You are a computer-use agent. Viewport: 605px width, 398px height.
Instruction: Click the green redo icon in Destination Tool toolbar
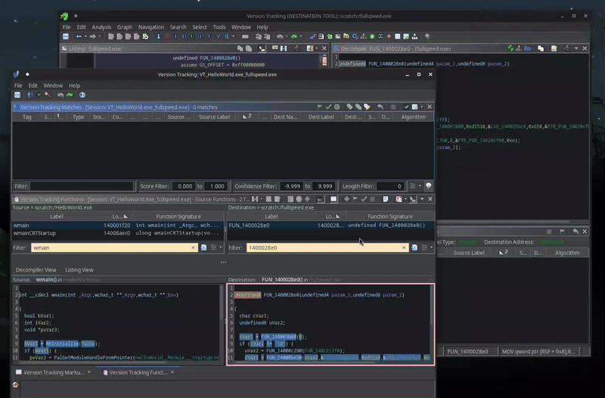point(294,36)
